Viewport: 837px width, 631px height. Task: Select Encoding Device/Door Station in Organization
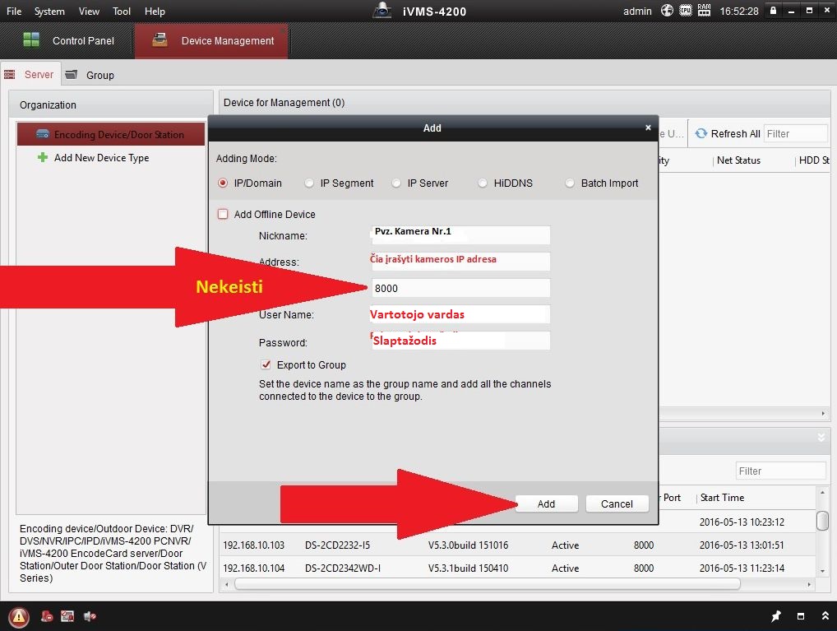pos(110,134)
